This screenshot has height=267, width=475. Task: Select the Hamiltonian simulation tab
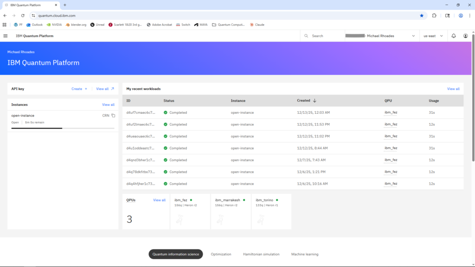pyautogui.click(x=261, y=254)
